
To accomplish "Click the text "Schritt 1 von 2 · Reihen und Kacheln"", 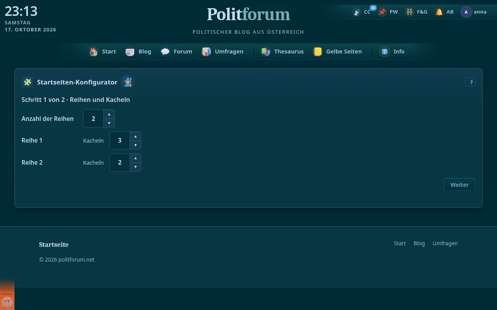I will (x=76, y=100).
